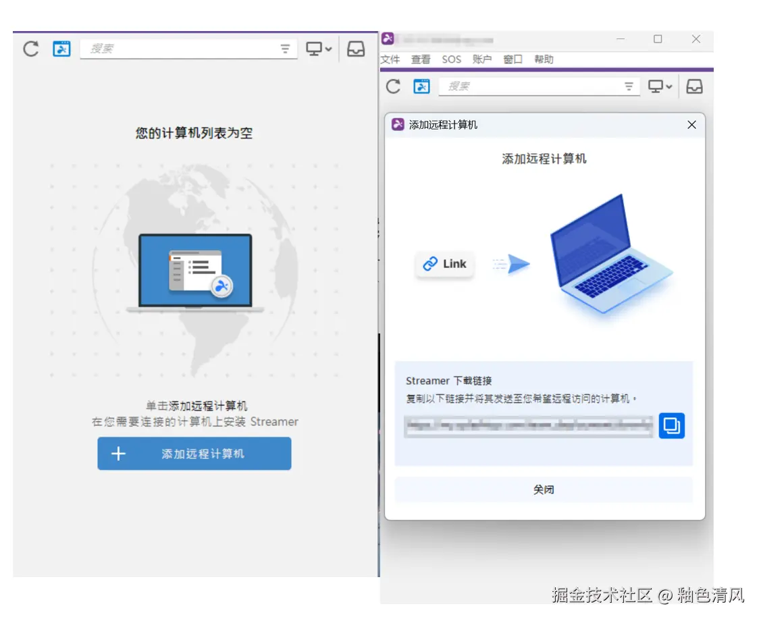Copy the Streamer download link
The height and width of the screenshot is (621, 761).
672,425
